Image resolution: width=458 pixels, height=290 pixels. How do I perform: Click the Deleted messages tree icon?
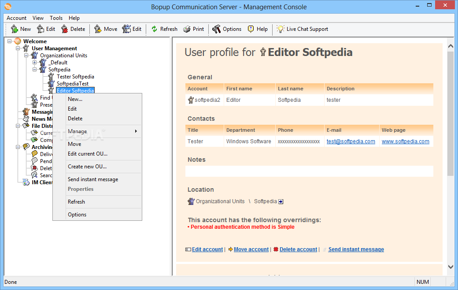34,168
